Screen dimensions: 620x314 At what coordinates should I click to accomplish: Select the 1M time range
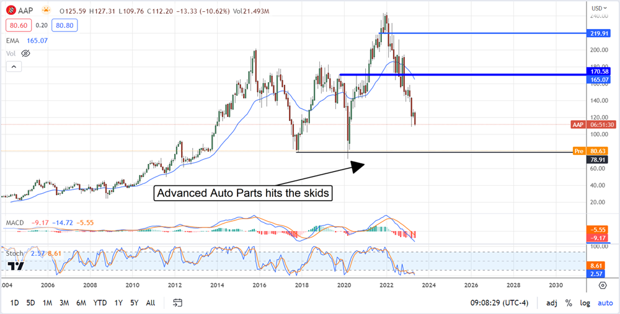48,303
